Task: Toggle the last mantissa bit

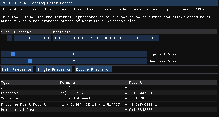Action: coord(156,38)
